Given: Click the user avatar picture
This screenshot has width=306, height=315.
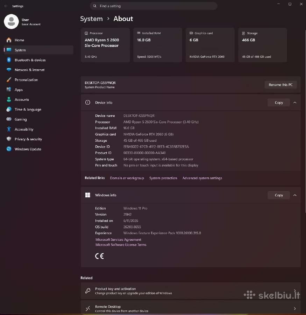Looking at the screenshot, I should [x=11, y=21].
